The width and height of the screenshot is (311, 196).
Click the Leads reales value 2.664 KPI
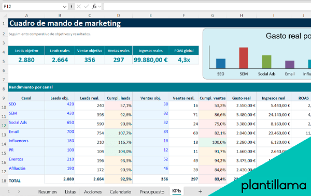(x=60, y=60)
